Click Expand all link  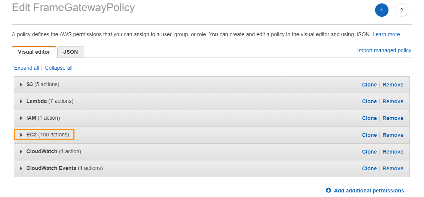click(x=26, y=68)
